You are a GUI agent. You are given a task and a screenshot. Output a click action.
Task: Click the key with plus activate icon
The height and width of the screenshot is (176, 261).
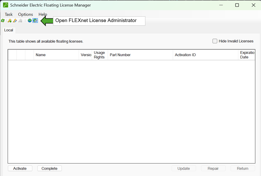[x=10, y=21]
